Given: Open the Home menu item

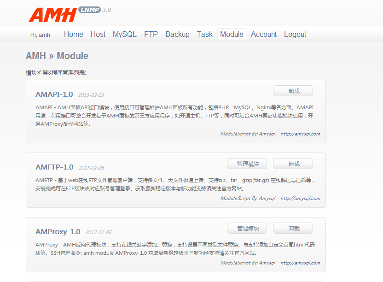Looking at the screenshot, I should [74, 34].
